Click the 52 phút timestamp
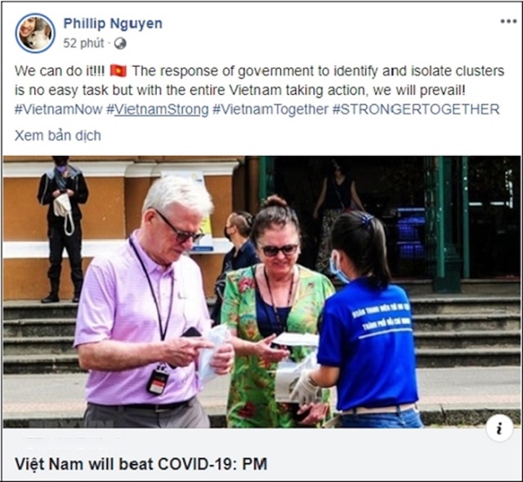 coord(83,43)
